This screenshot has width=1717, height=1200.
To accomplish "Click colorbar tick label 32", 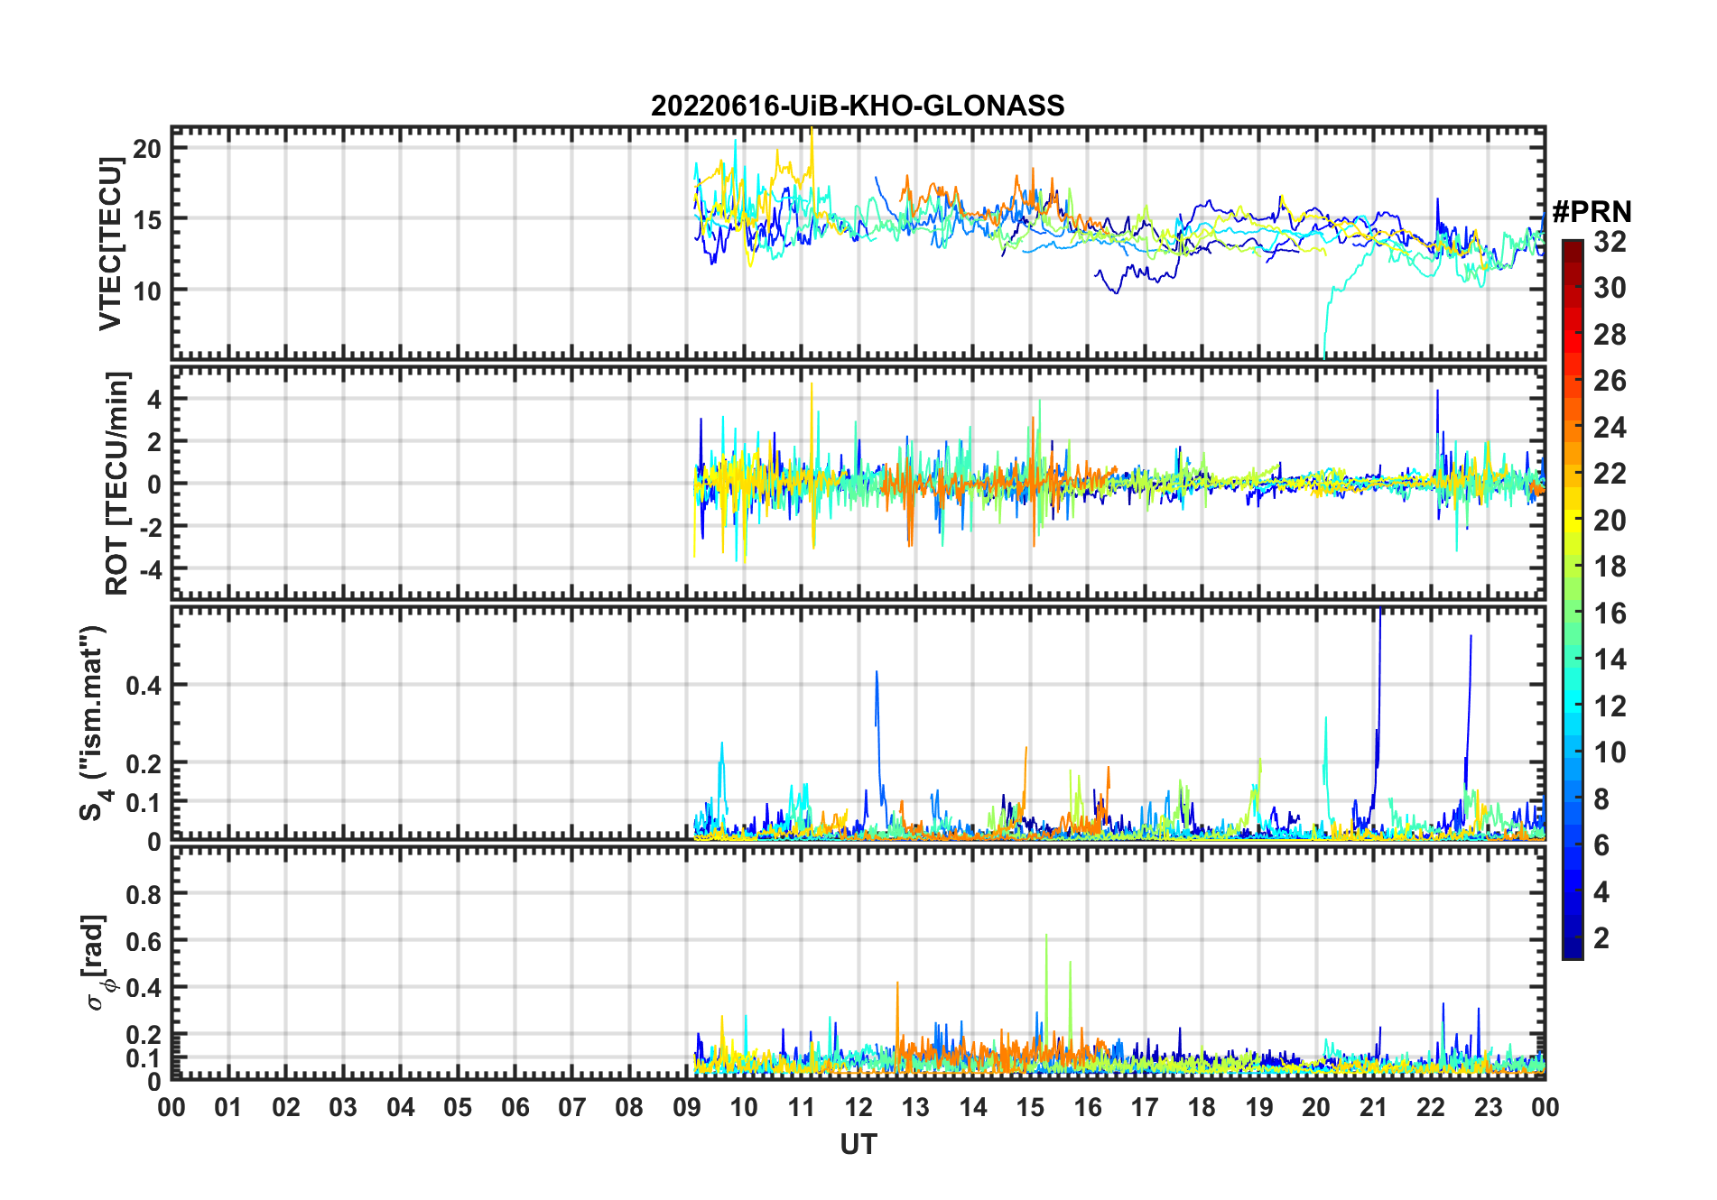I will pyautogui.click(x=1610, y=242).
